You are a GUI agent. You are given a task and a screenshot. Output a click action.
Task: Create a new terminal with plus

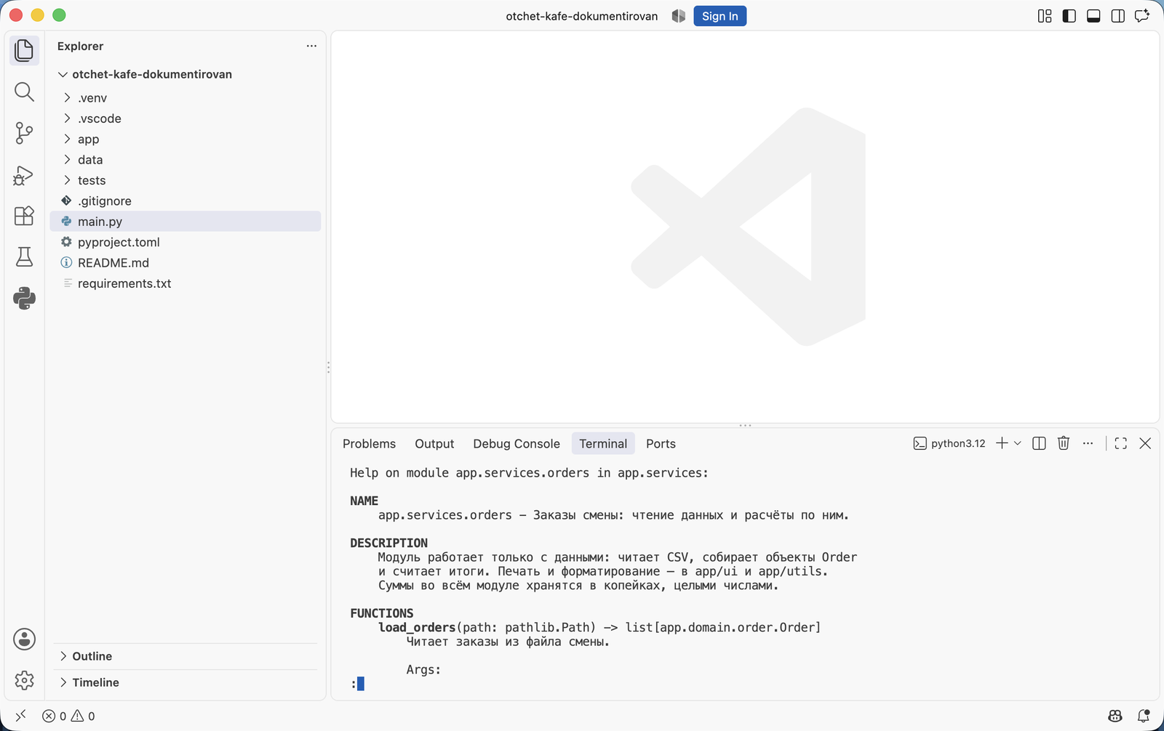coord(1002,443)
